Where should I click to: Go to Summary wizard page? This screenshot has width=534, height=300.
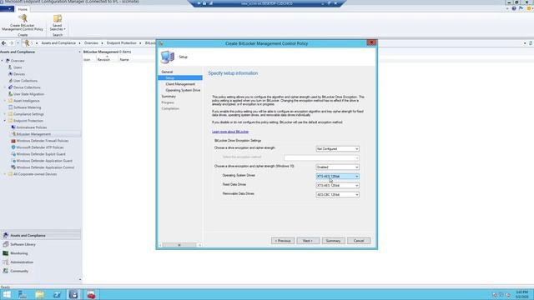169,97
